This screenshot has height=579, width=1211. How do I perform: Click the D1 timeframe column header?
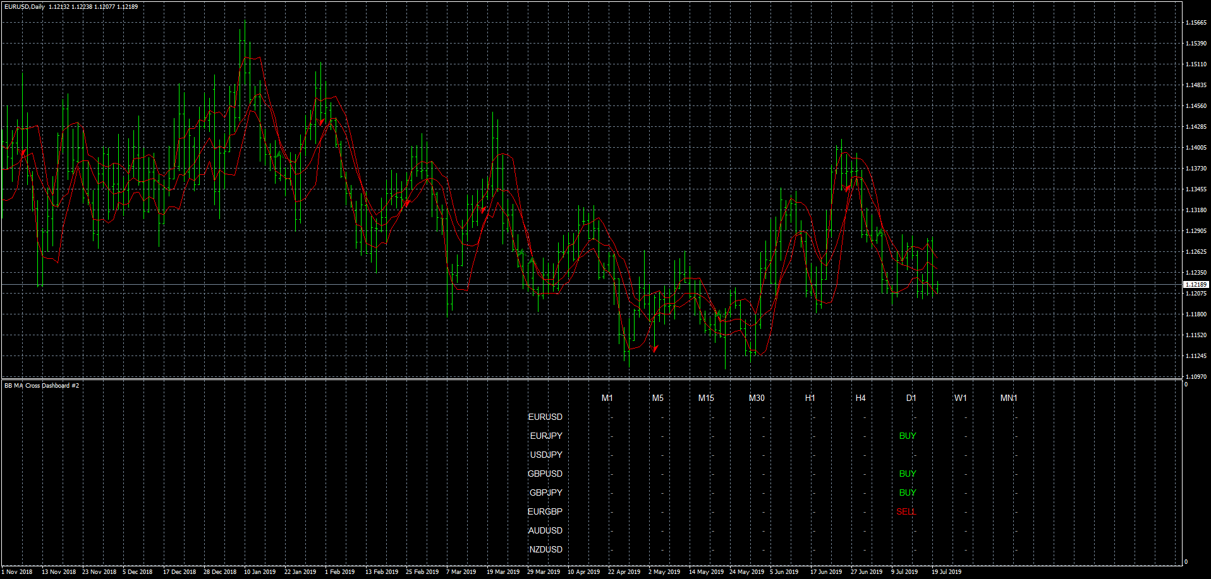coord(911,398)
